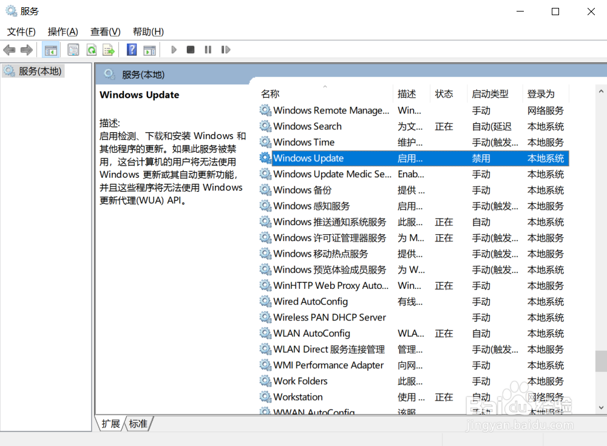Select WMI Performance Adapter service
This screenshot has height=446, width=607.
[413, 365]
